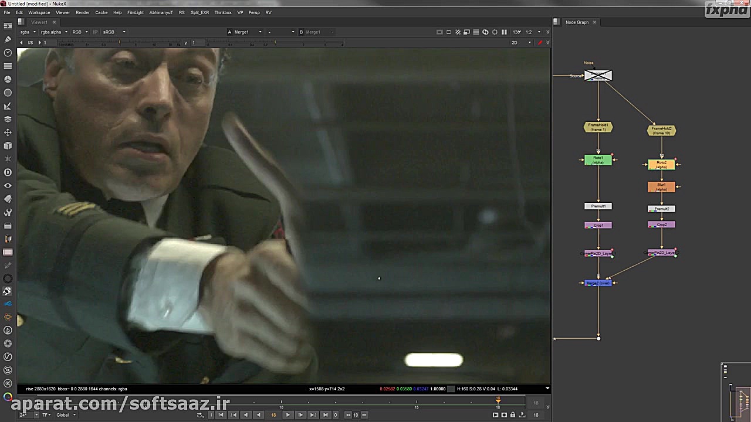Toggle the IP input process button
751x422 pixels.
96,32
